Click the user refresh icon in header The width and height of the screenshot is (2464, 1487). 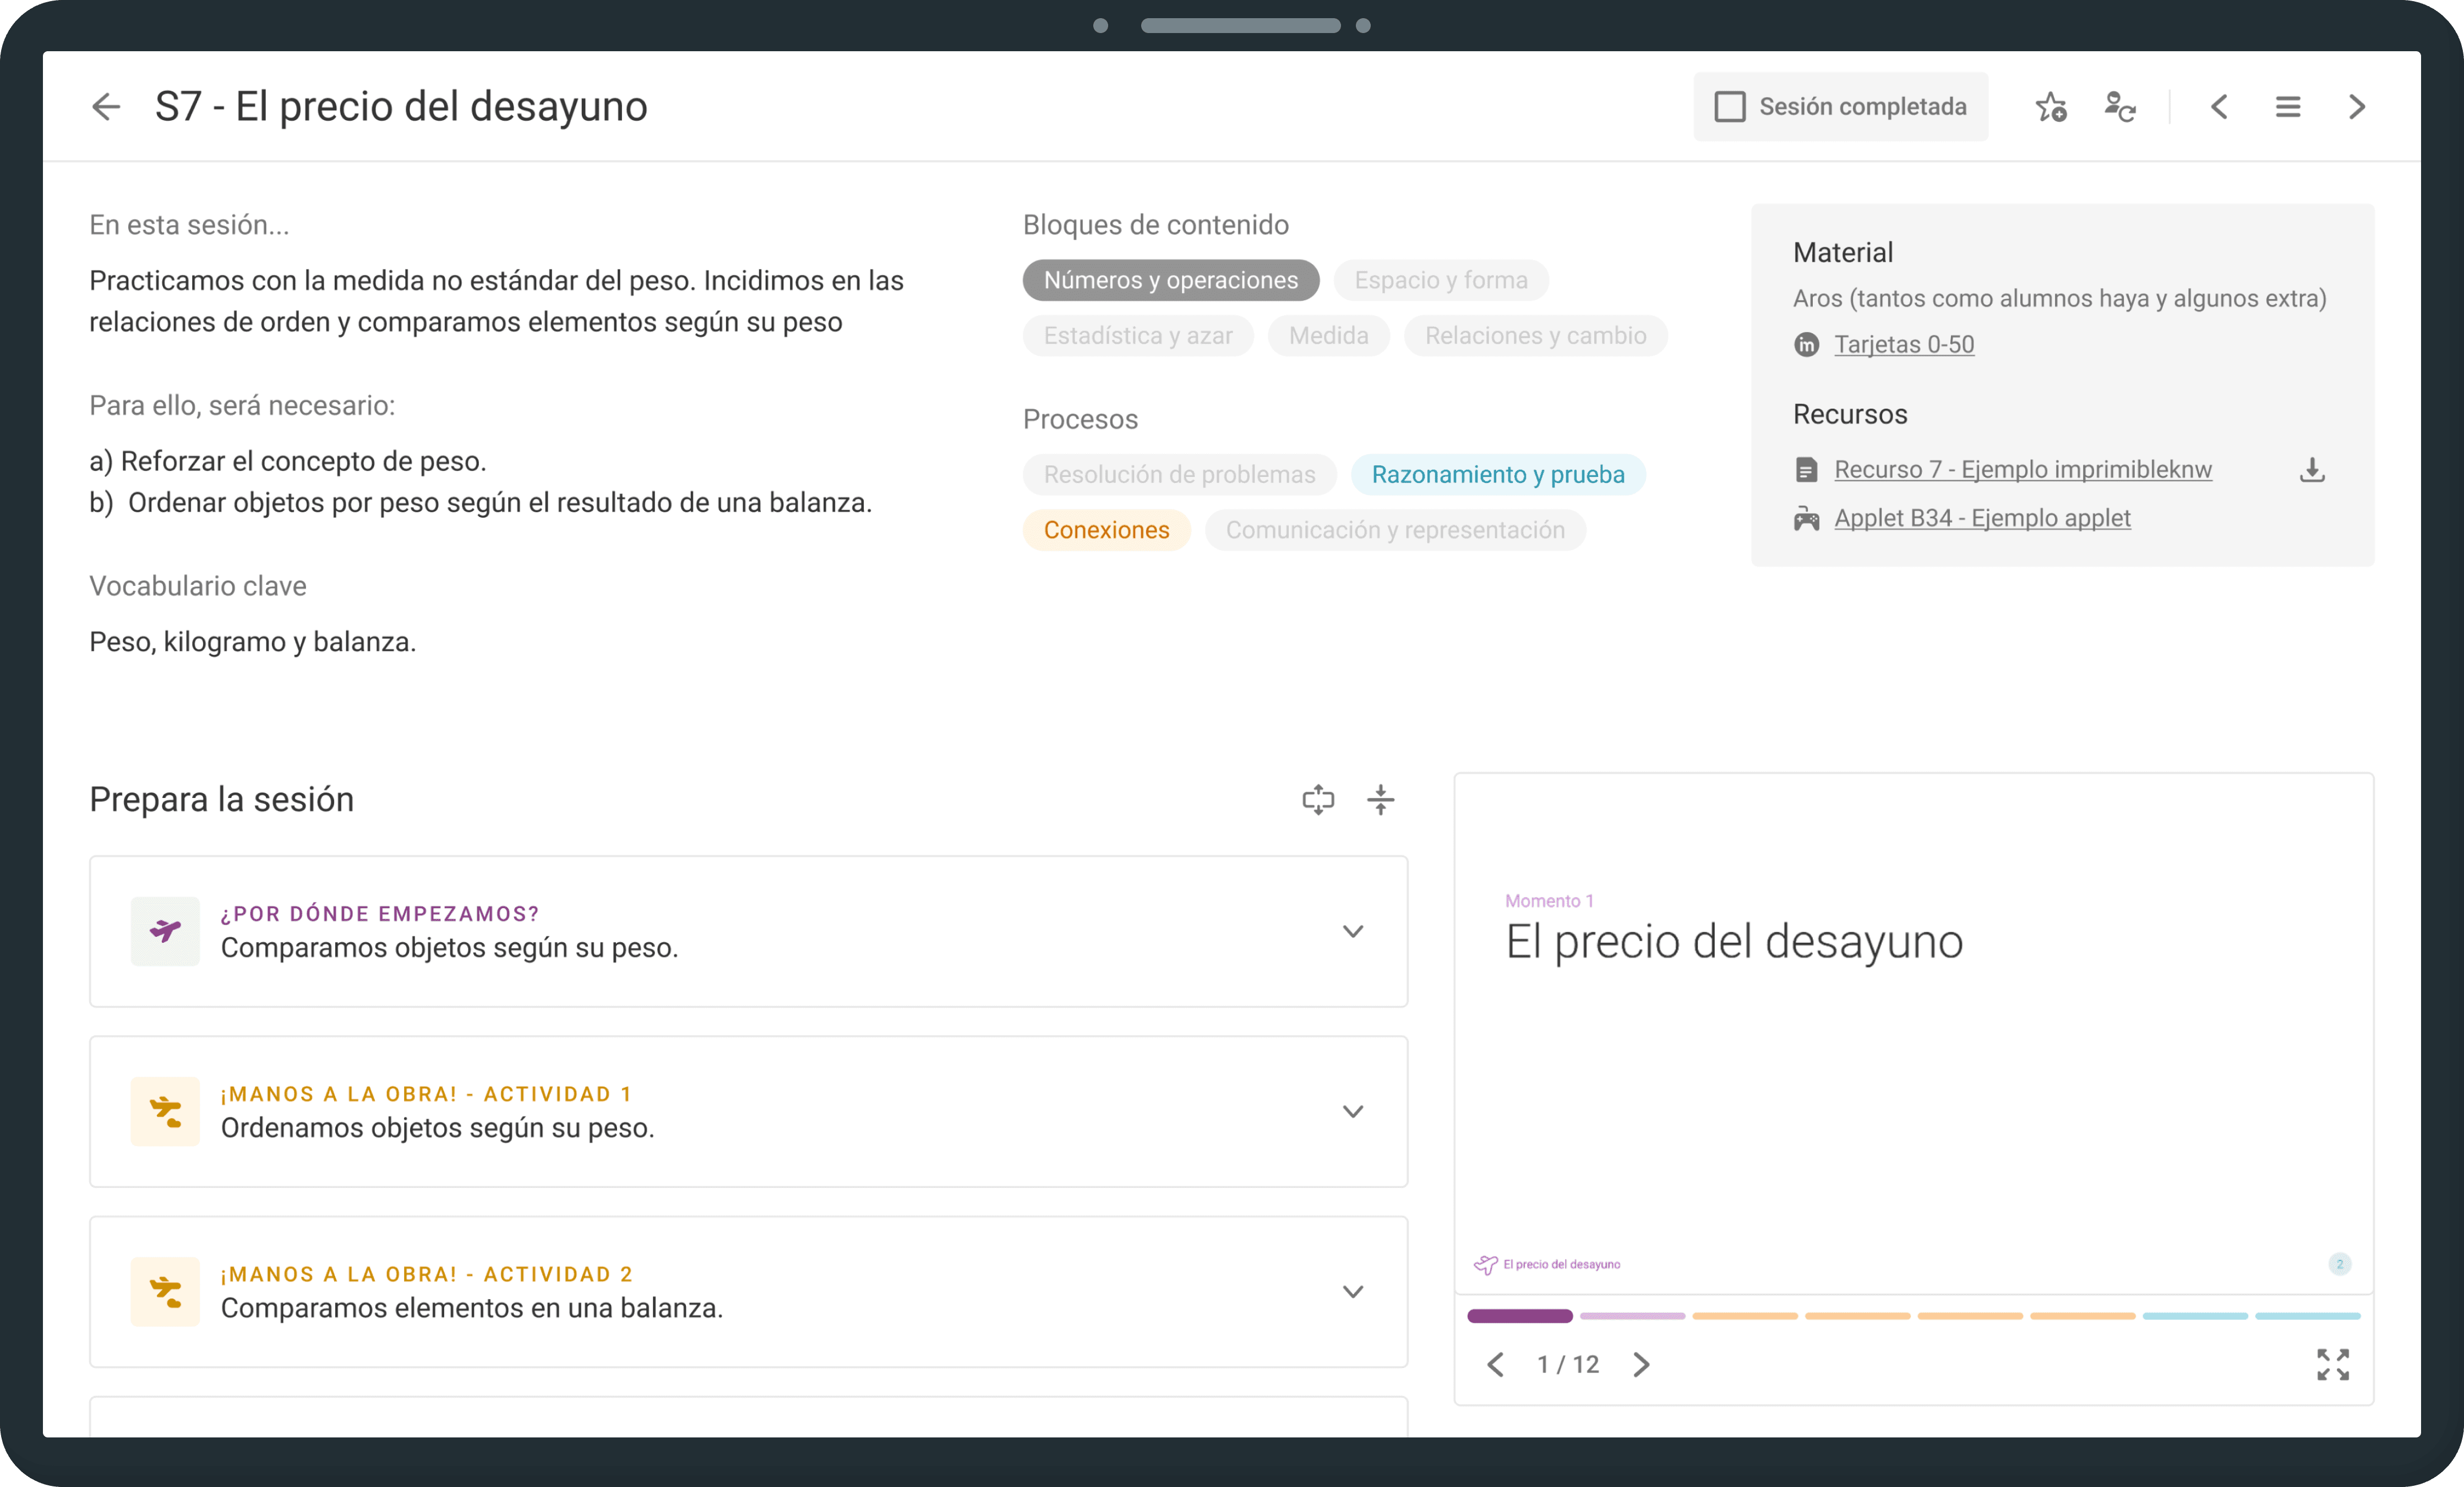pos(2119,106)
